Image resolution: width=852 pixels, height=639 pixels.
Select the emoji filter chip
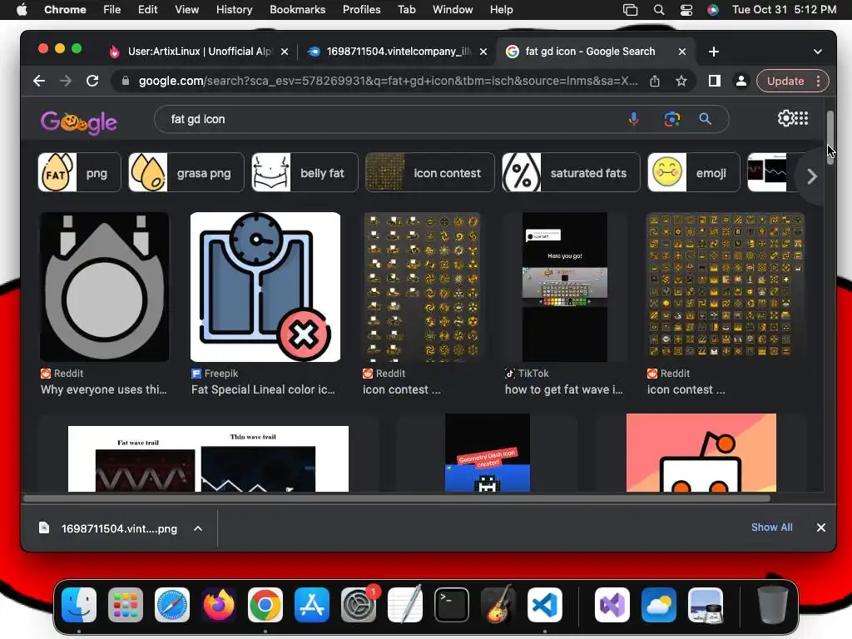pyautogui.click(x=694, y=173)
